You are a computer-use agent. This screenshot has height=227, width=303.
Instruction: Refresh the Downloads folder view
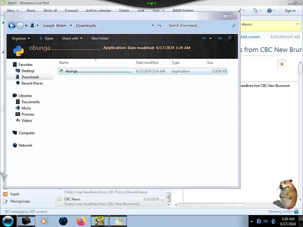(x=159, y=25)
